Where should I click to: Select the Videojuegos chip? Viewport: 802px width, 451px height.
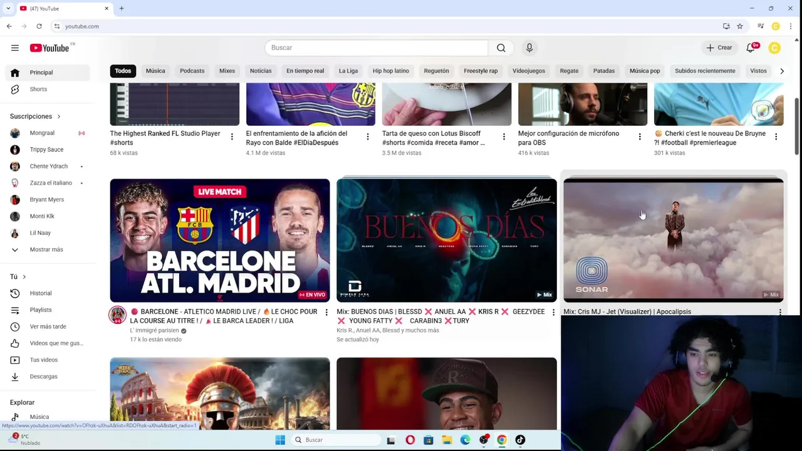529,71
